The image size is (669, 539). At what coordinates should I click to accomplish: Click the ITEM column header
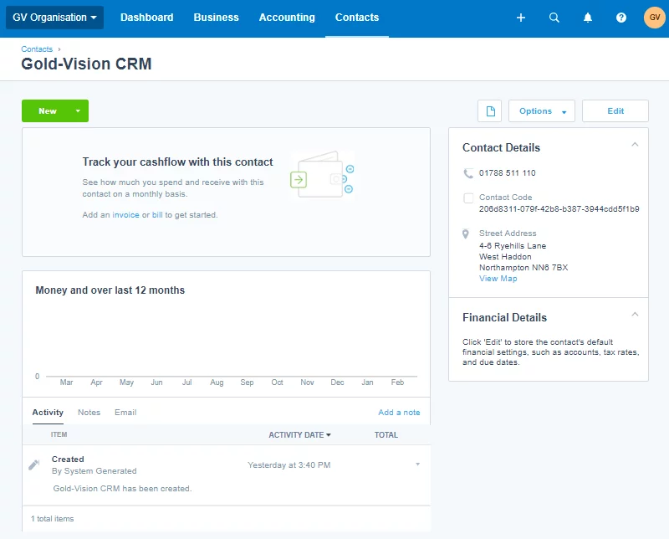(x=59, y=434)
